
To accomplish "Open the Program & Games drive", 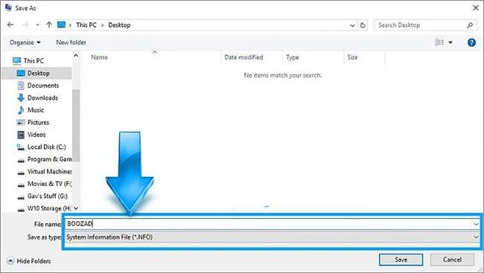I will coord(49,159).
